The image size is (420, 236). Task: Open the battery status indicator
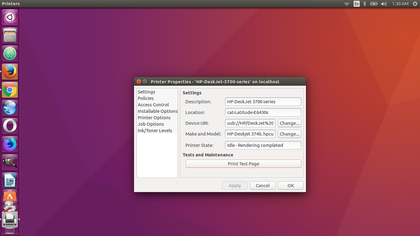[374, 4]
